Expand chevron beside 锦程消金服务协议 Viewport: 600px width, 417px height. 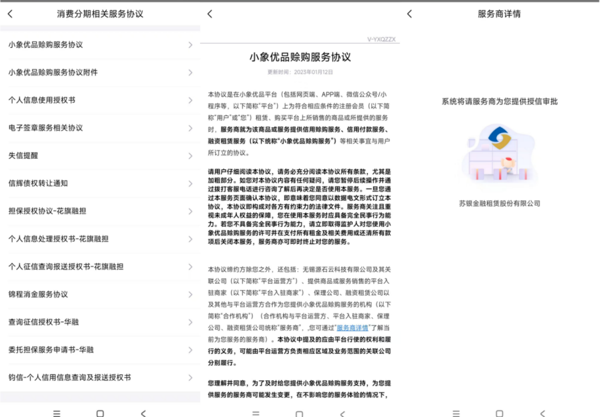[x=190, y=295]
